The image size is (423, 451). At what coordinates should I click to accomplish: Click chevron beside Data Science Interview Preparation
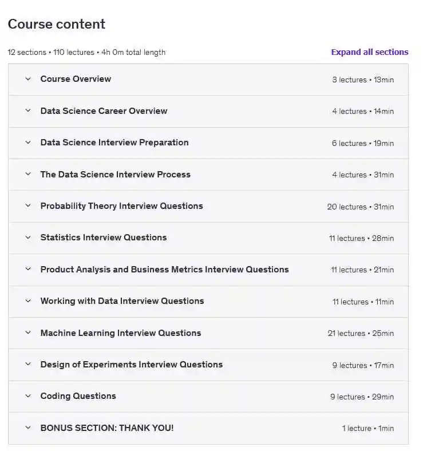coord(28,143)
